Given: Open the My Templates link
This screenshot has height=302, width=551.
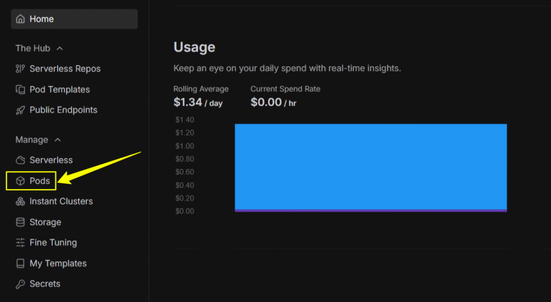Looking at the screenshot, I should click(58, 264).
